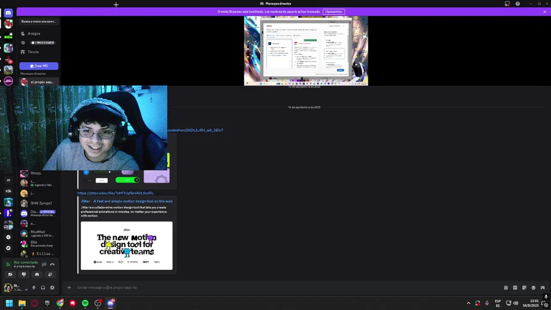Open the apps launcher icon in message bar

(x=542, y=288)
